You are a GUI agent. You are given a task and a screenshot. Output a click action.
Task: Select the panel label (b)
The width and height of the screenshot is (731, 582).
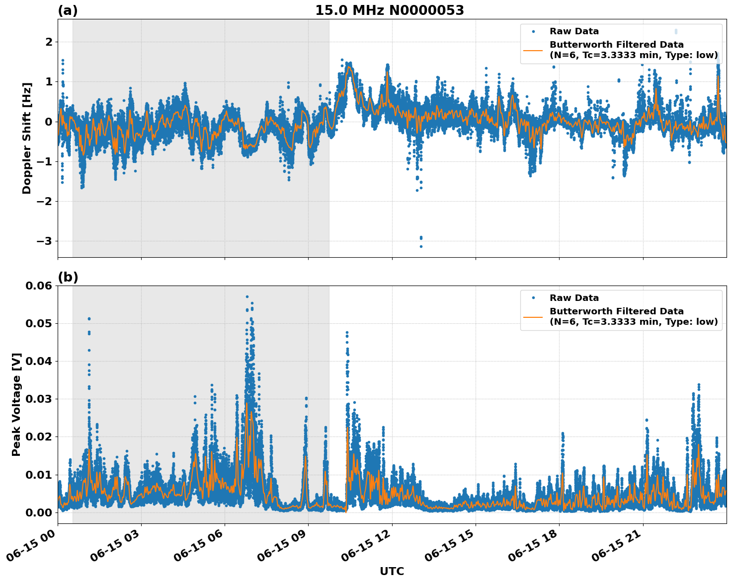pyautogui.click(x=68, y=276)
